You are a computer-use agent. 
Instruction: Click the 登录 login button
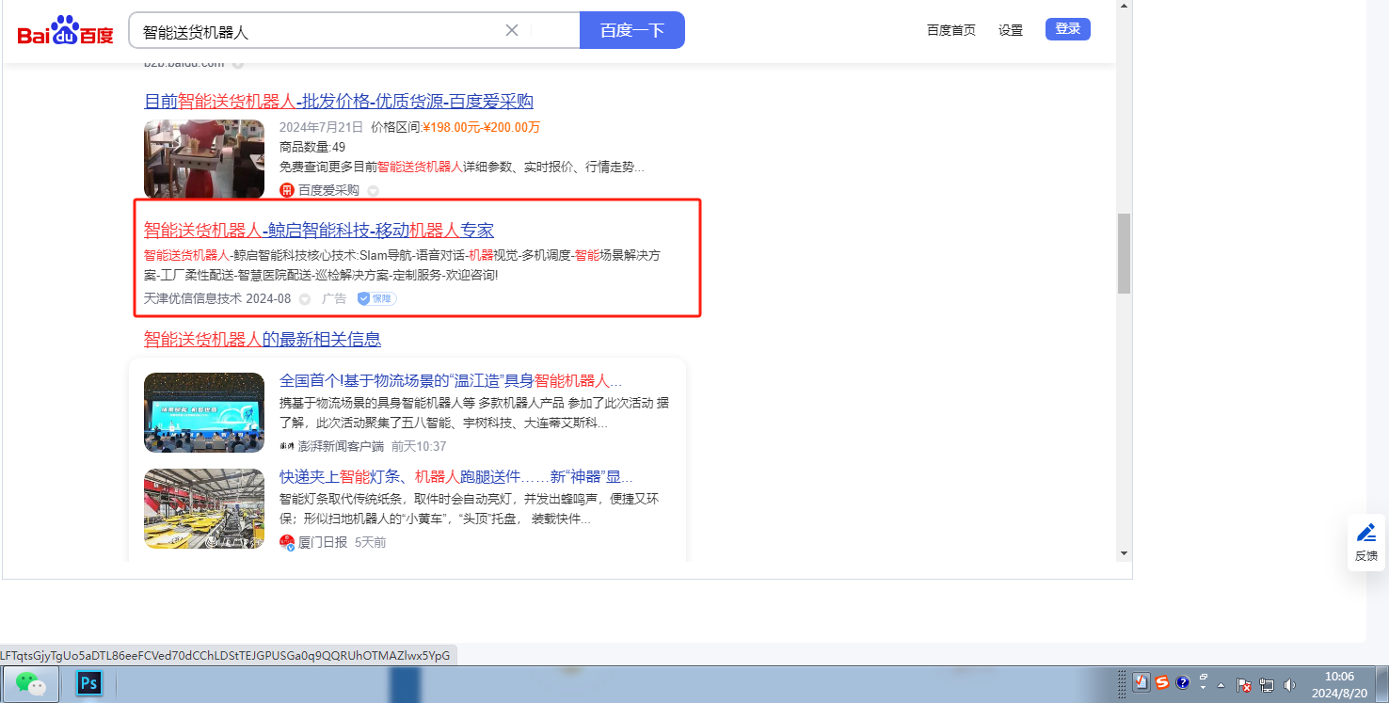coord(1067,29)
